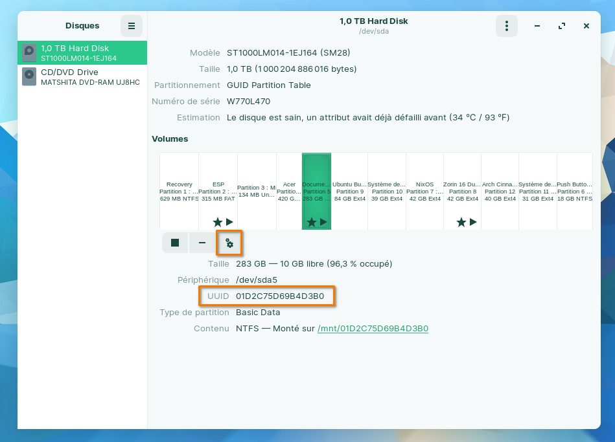The width and height of the screenshot is (615, 442).
Task: Select the Push Button Partition 6 volume
Action: (x=574, y=191)
